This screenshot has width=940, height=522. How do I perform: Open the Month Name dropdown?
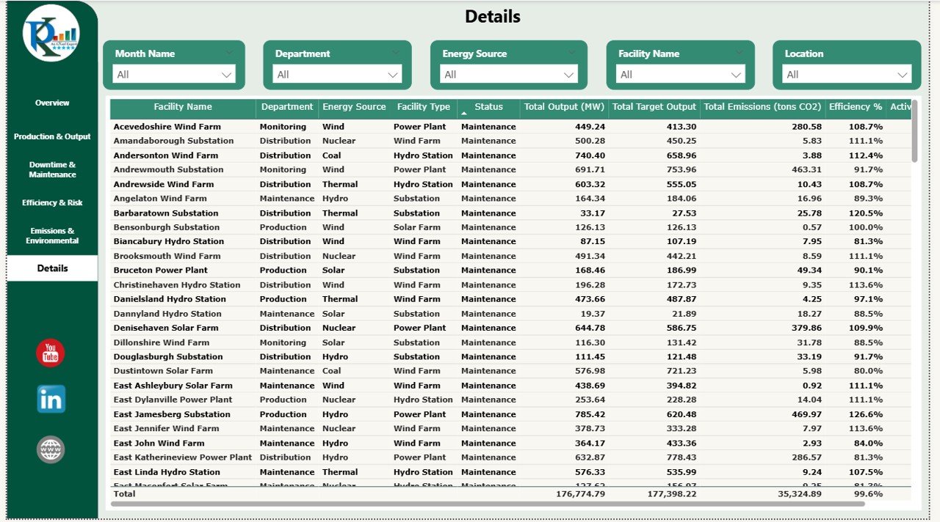pos(174,74)
